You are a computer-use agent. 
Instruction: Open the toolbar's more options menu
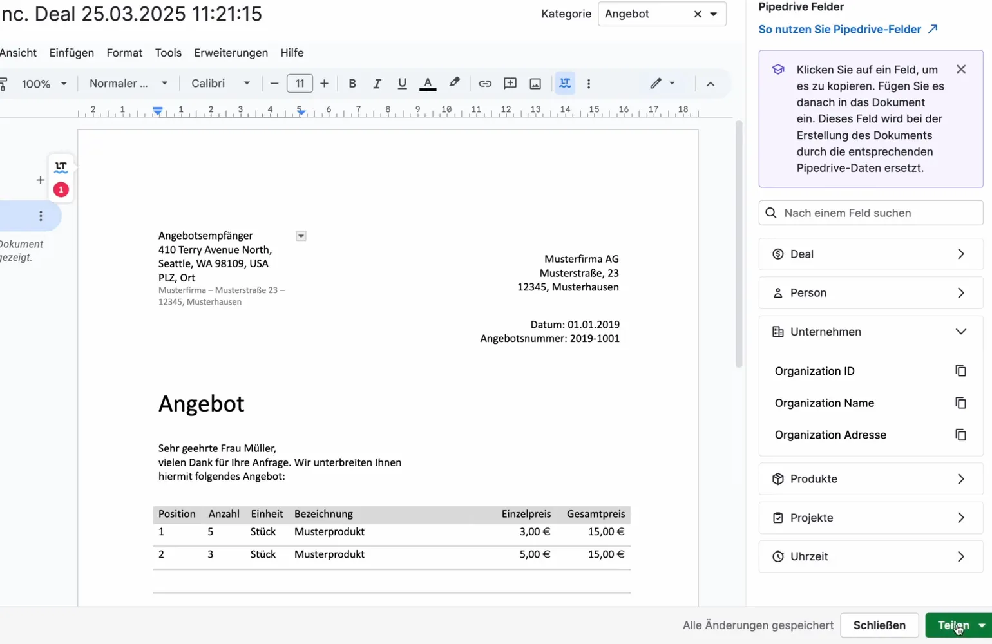pyautogui.click(x=589, y=84)
